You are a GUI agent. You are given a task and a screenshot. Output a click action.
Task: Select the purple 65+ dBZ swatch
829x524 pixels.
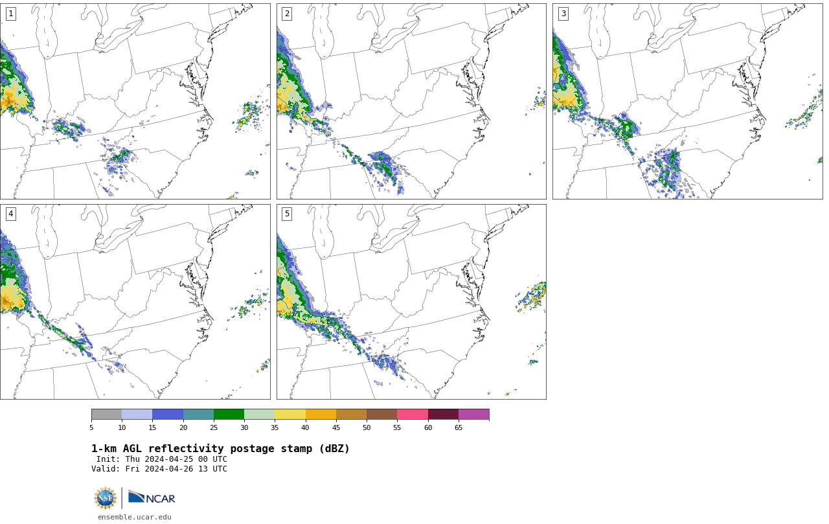pos(473,415)
